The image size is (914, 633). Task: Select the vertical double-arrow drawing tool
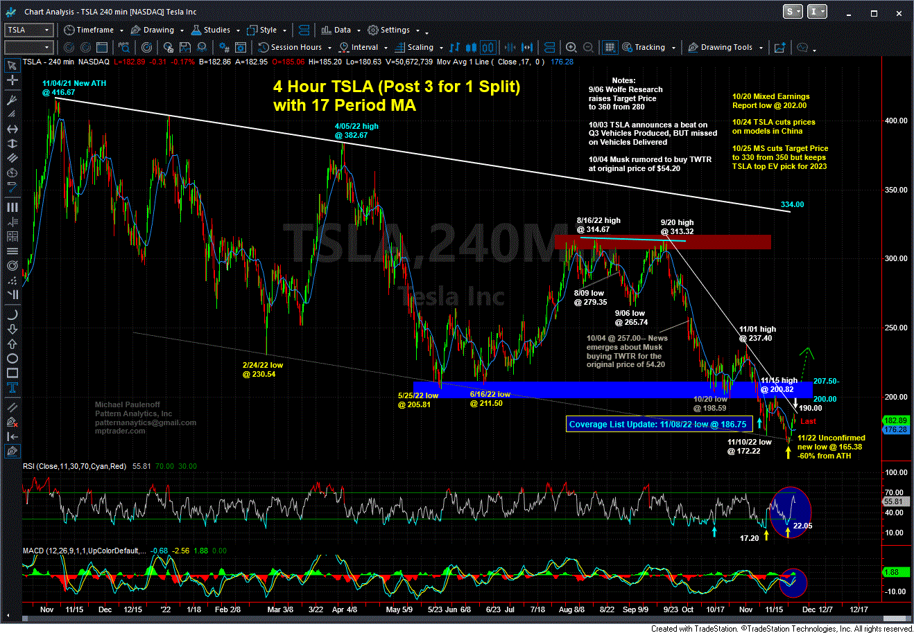[12, 143]
